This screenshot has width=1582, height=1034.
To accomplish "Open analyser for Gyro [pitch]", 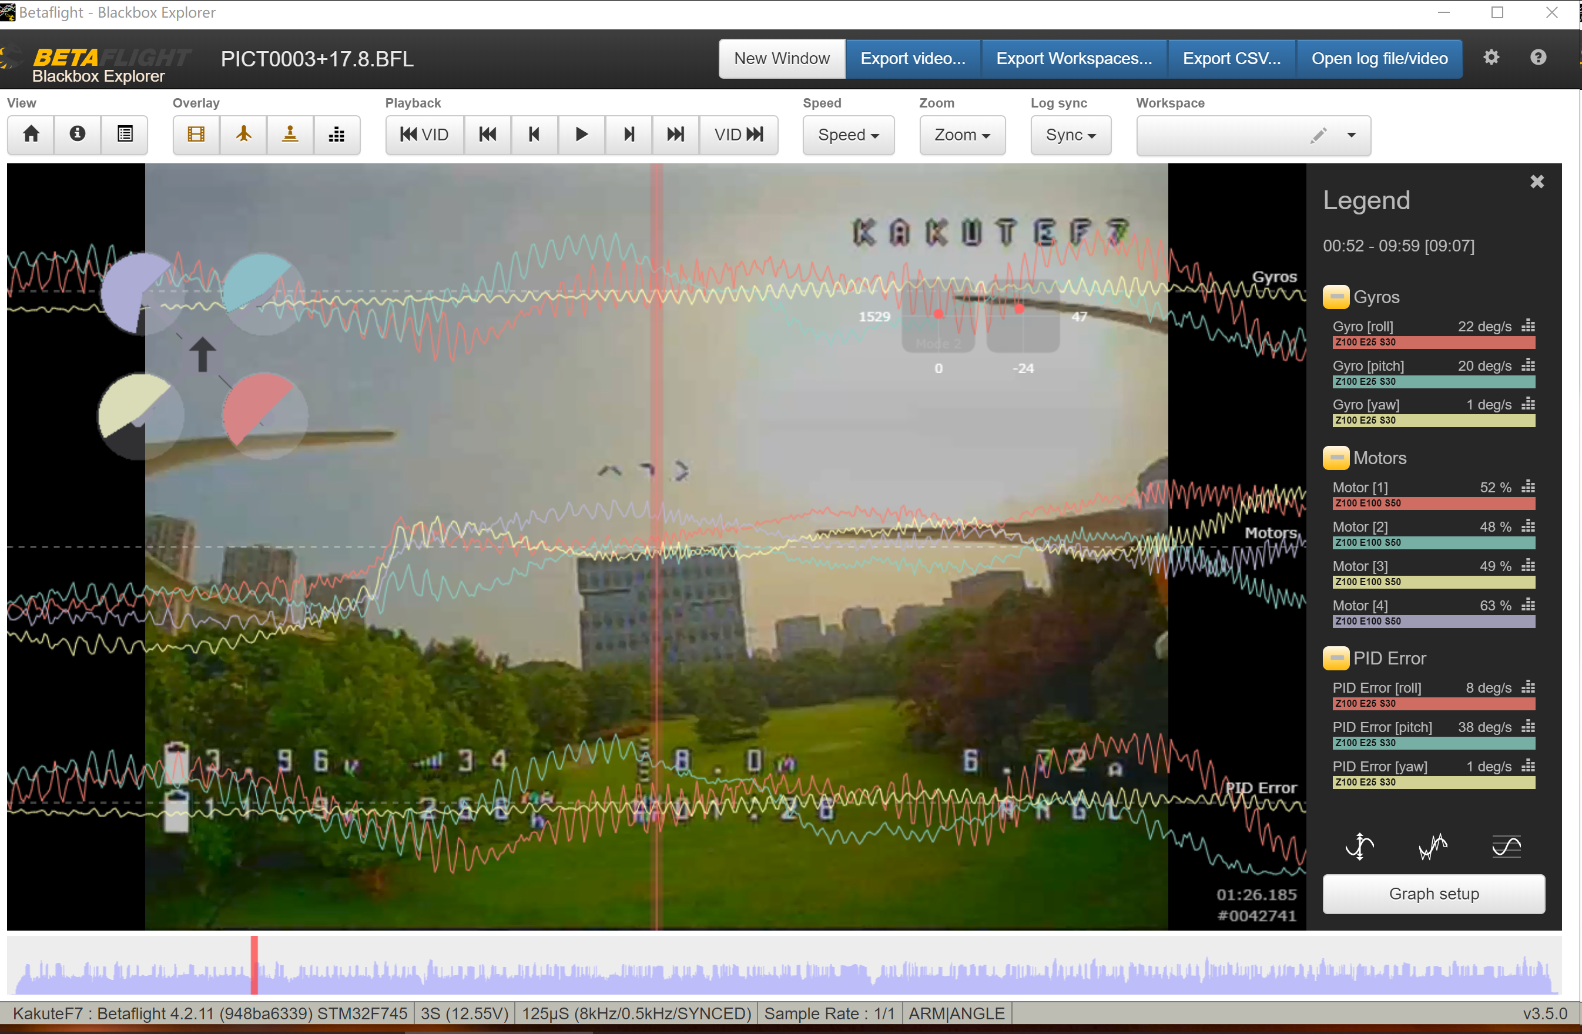I will click(1528, 365).
